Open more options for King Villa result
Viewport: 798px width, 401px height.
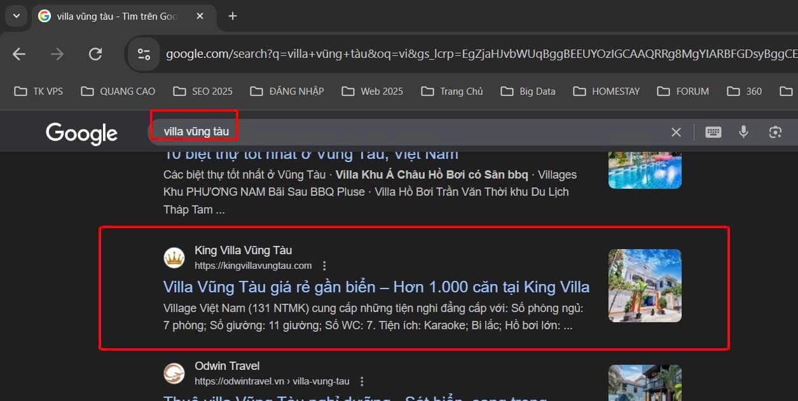click(324, 266)
